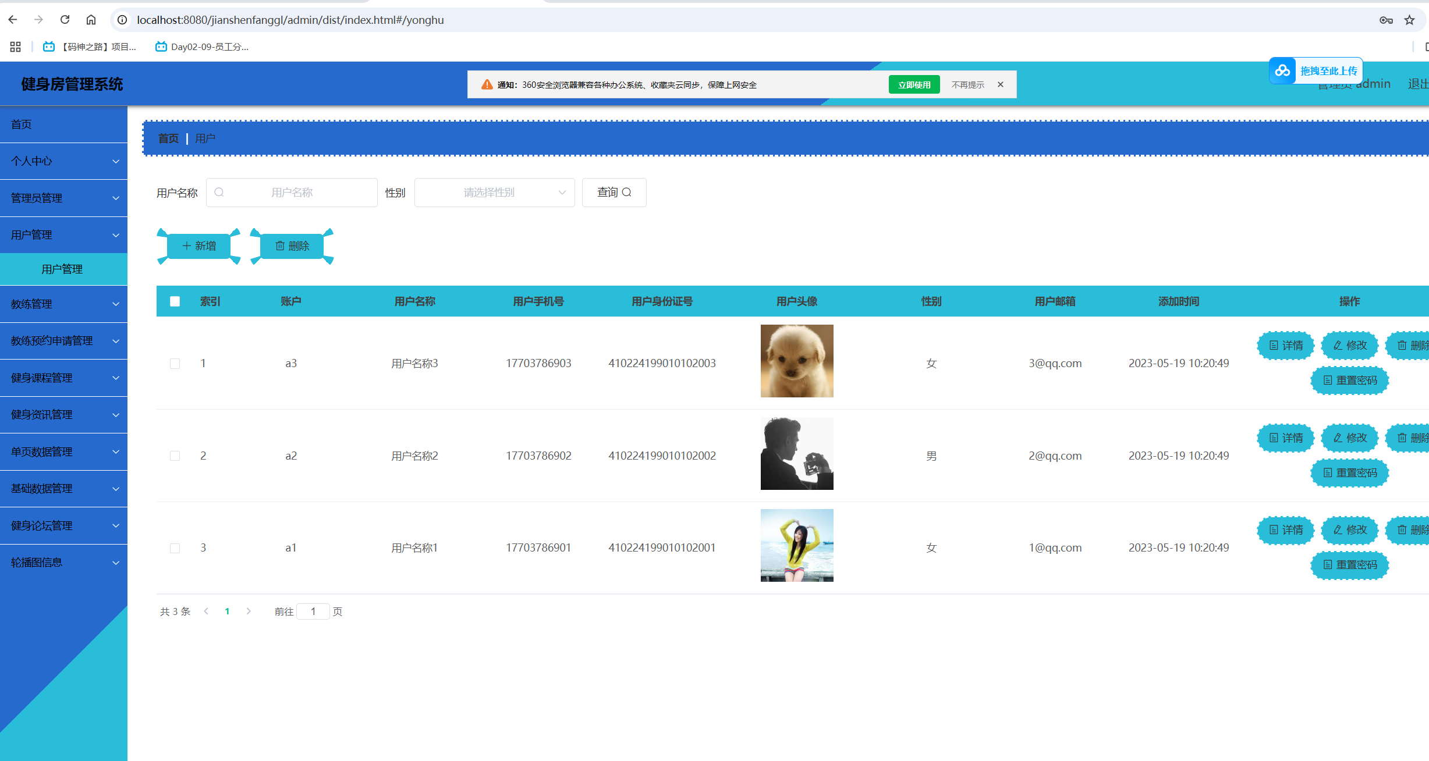Expand the 健身资讯管理 sidebar menu

(63, 415)
